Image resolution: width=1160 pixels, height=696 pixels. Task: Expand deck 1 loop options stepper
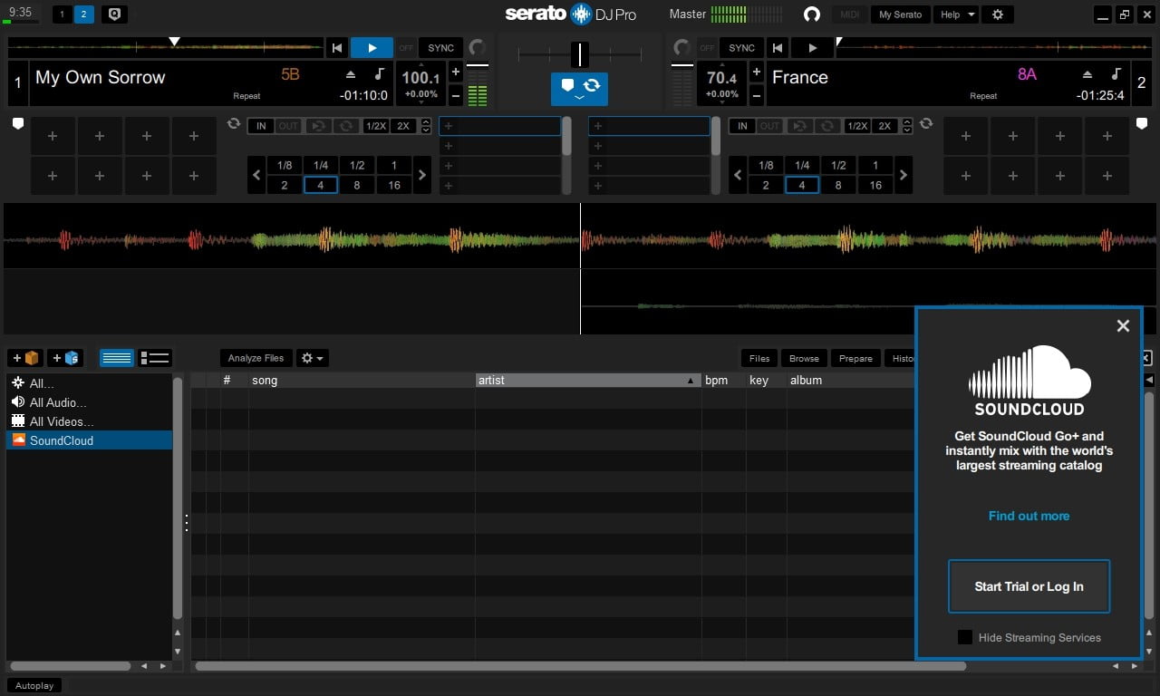427,126
